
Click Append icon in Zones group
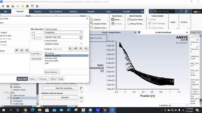point(92,19)
